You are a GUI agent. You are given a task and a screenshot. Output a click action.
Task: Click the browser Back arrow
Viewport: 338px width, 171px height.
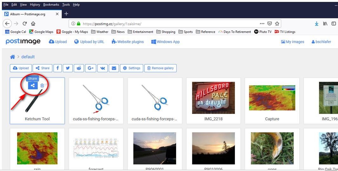tap(7, 23)
